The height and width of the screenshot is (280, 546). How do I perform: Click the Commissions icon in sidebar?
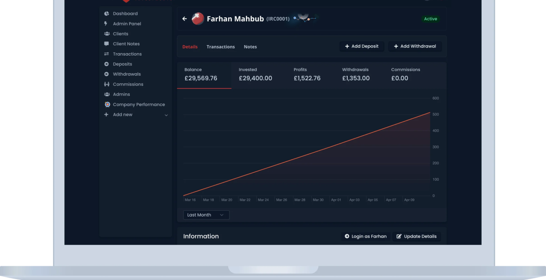pyautogui.click(x=106, y=84)
